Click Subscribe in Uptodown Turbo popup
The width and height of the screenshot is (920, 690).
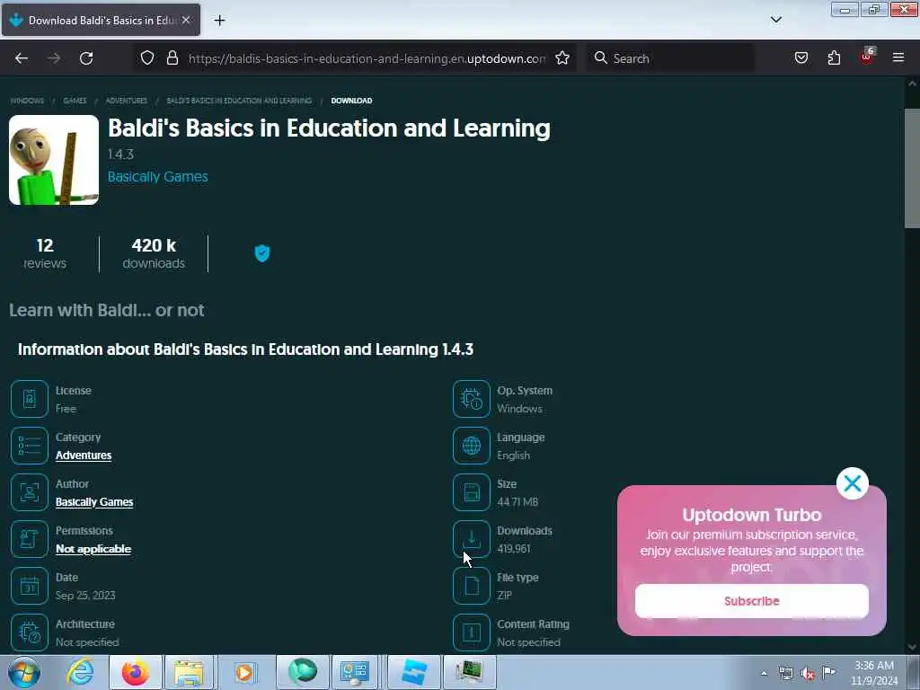coord(752,601)
